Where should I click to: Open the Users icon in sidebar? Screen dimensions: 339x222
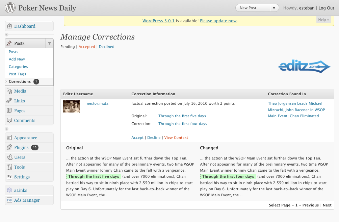pyautogui.click(x=9, y=157)
